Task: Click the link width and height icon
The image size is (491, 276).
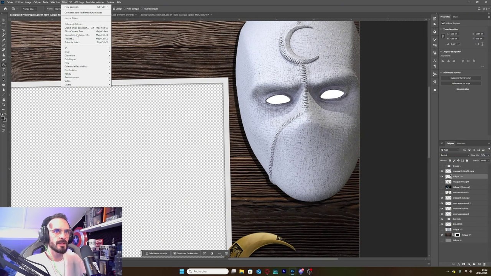Action: pyautogui.click(x=443, y=36)
